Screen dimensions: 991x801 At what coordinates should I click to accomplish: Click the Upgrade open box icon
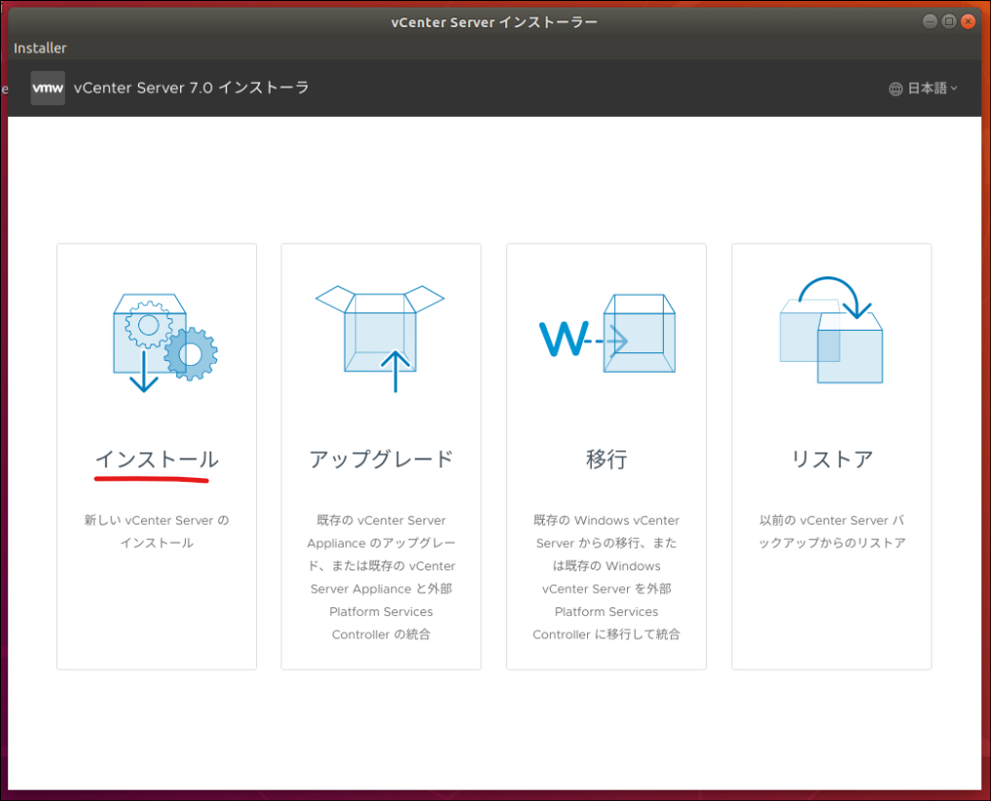coord(380,339)
